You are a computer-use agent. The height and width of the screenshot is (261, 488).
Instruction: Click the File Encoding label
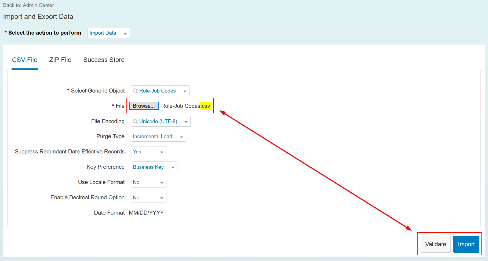click(108, 121)
